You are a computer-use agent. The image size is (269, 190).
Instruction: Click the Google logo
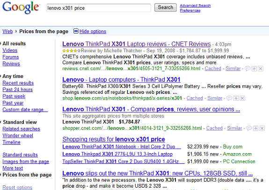[x=21, y=8]
